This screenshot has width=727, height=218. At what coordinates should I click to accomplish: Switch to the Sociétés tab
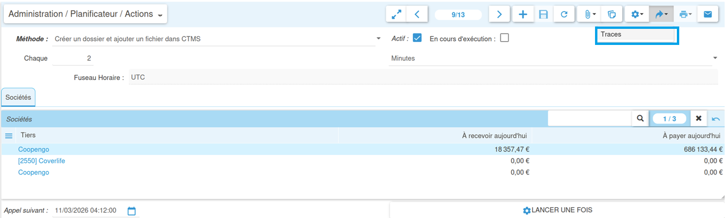pos(18,97)
